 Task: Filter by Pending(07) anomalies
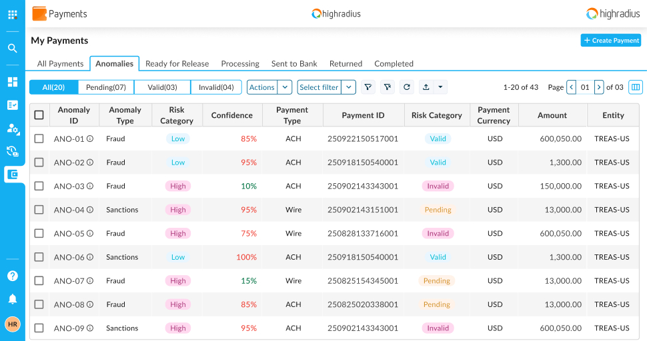(106, 87)
